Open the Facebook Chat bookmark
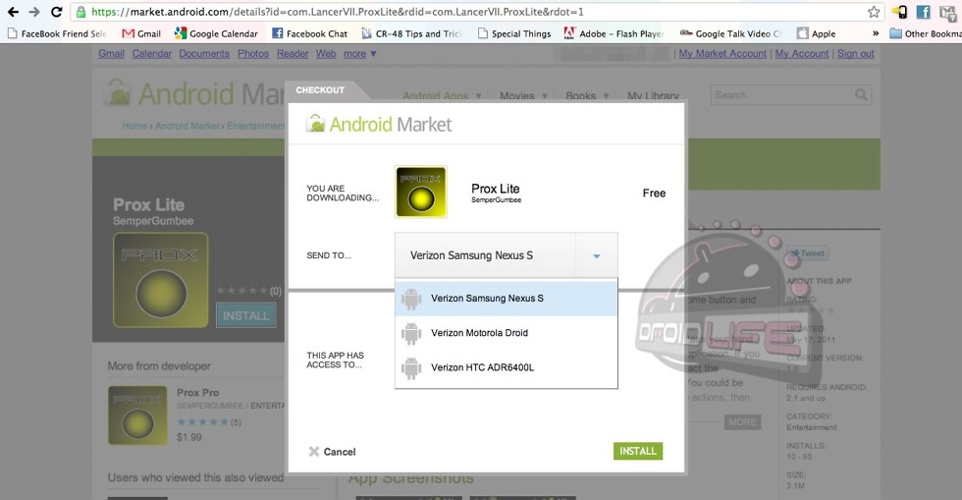Screen dimensions: 962x500 point(308,33)
